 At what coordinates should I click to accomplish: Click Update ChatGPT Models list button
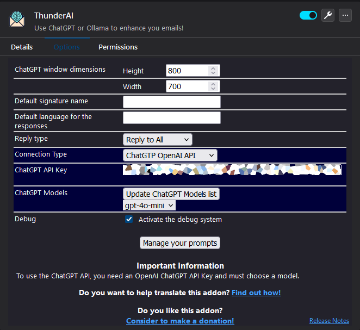coord(171,194)
